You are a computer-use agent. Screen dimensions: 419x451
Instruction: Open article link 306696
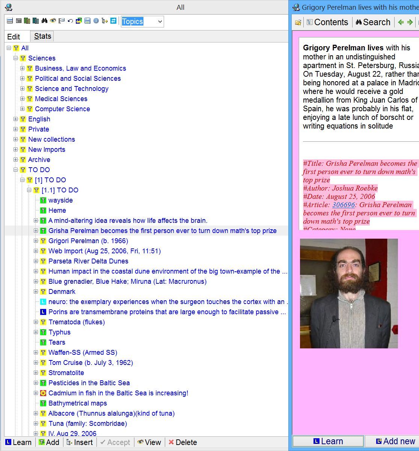pyautogui.click(x=344, y=205)
